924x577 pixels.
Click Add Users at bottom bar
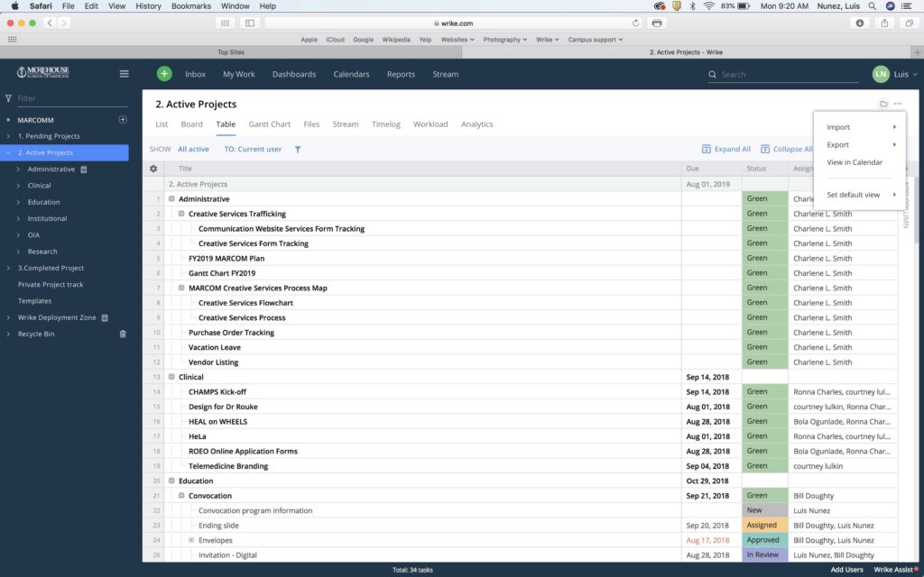coord(846,570)
